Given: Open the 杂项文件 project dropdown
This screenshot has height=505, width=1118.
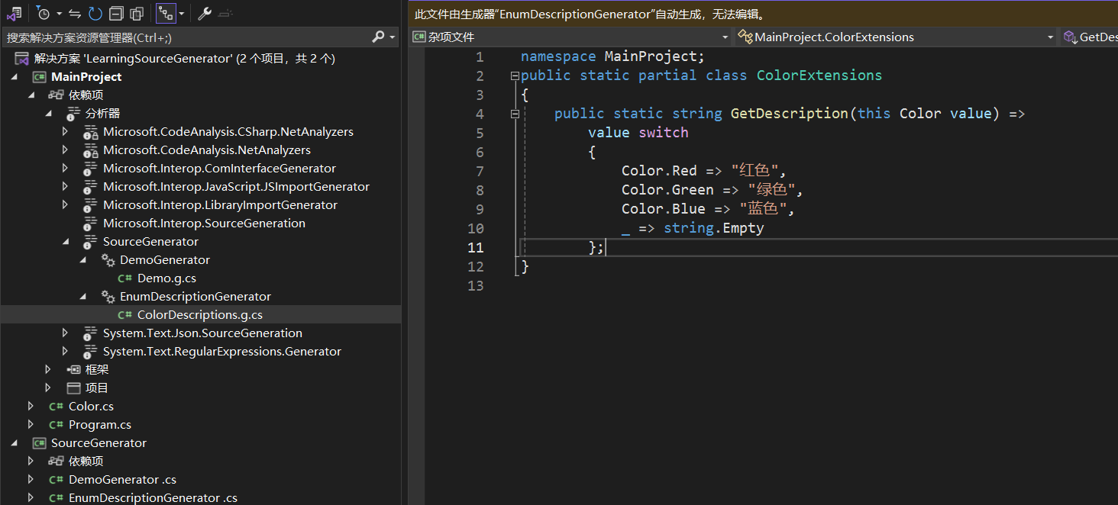Looking at the screenshot, I should 724,37.
